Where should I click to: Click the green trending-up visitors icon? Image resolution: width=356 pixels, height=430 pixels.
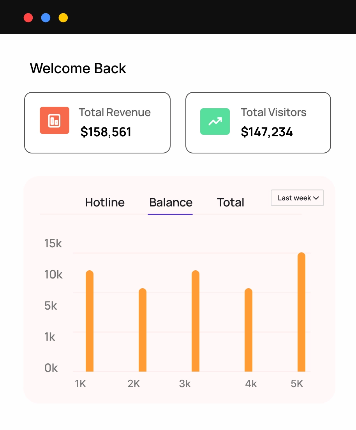tap(215, 122)
